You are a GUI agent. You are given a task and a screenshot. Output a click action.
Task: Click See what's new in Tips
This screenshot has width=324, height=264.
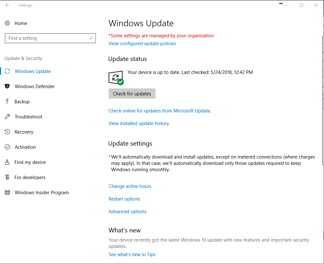coord(132,255)
